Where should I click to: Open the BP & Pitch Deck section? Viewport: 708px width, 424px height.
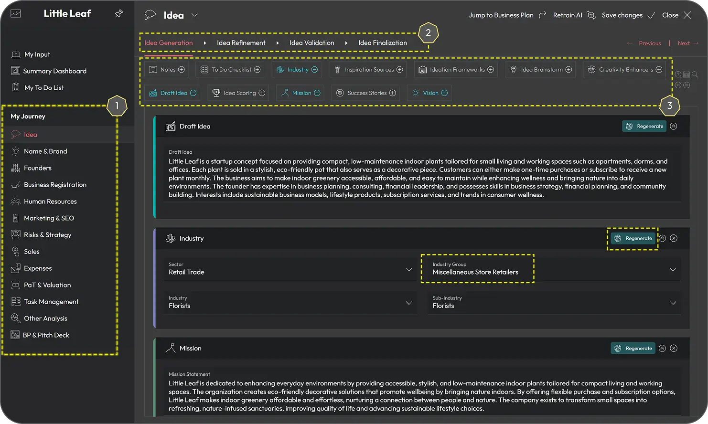click(46, 335)
